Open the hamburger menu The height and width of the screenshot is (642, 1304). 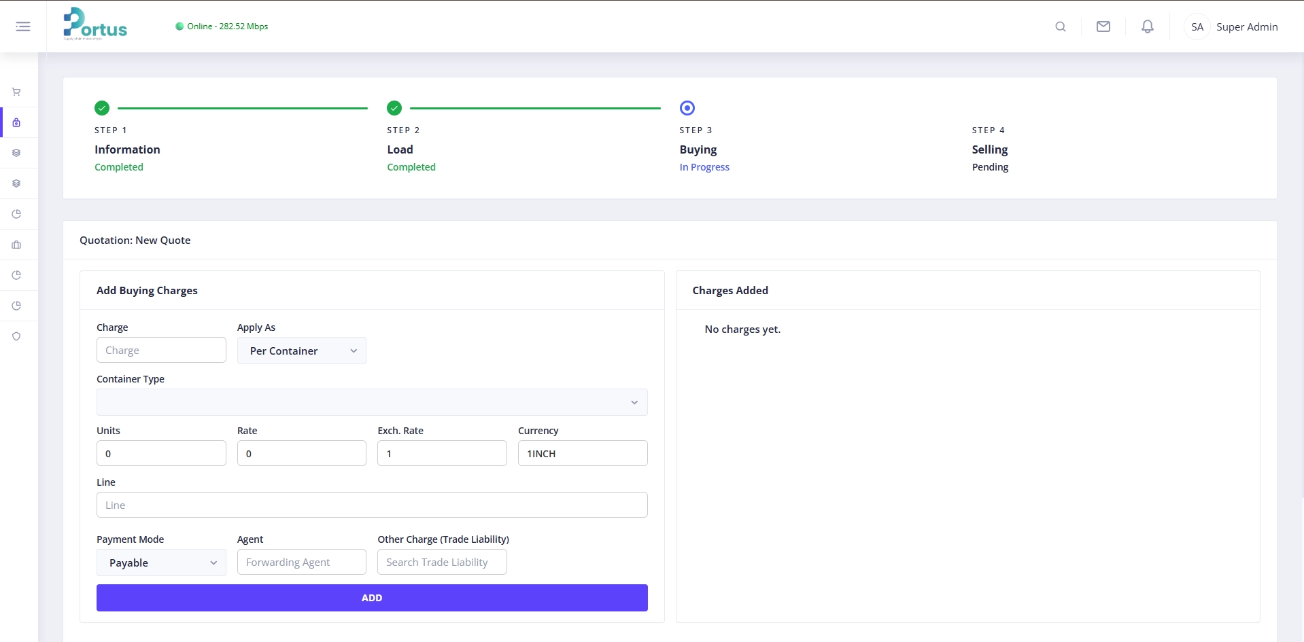(23, 26)
